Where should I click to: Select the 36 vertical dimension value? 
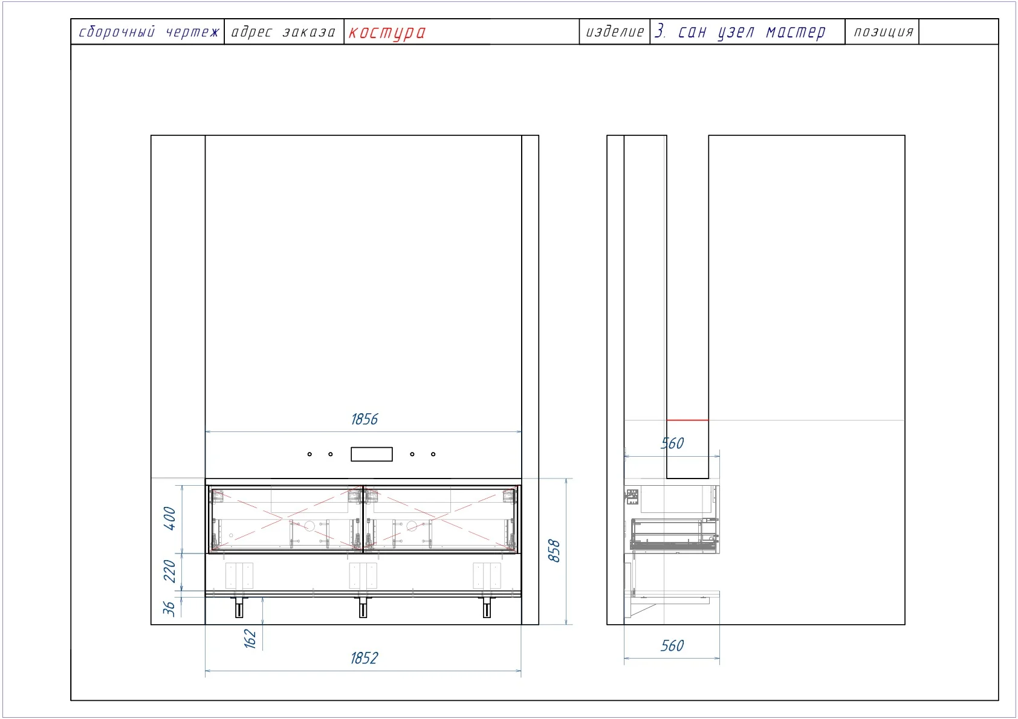(x=170, y=608)
